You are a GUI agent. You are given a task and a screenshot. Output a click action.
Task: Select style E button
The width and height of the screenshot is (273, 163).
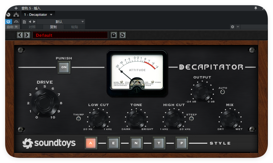tap(113, 143)
